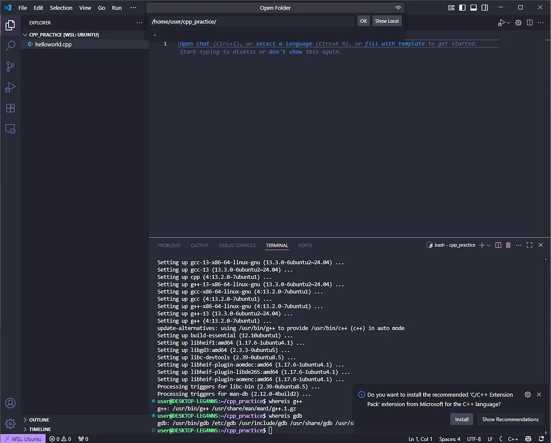Open editor More Actions ellipsis
Image resolution: width=551 pixels, height=443 pixels.
(x=541, y=23)
